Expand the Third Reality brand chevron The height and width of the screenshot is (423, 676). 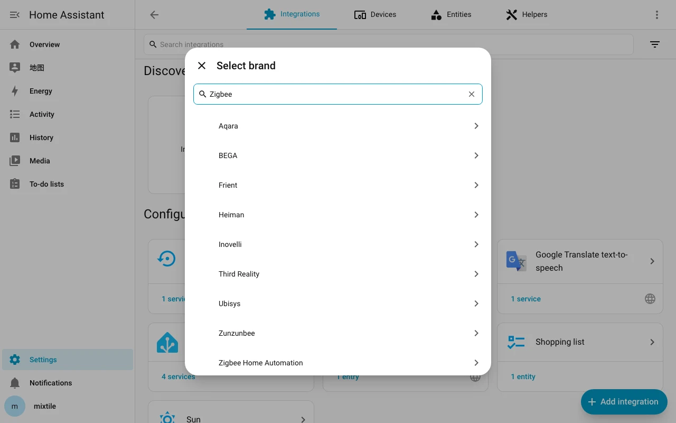(x=476, y=274)
